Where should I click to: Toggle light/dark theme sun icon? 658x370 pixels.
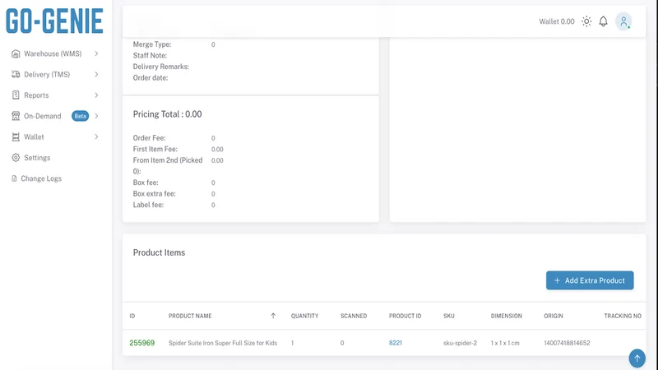[586, 21]
